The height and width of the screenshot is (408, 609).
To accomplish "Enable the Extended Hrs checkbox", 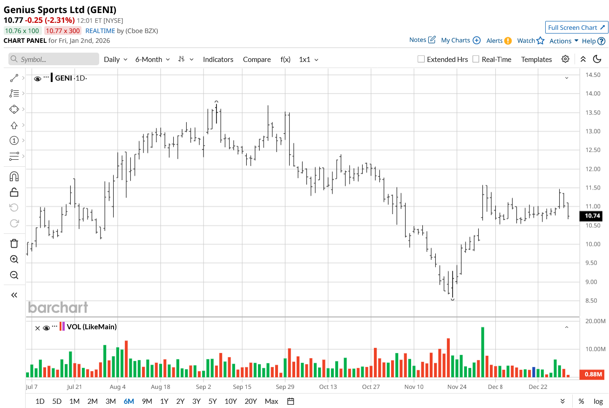I will tap(421, 59).
